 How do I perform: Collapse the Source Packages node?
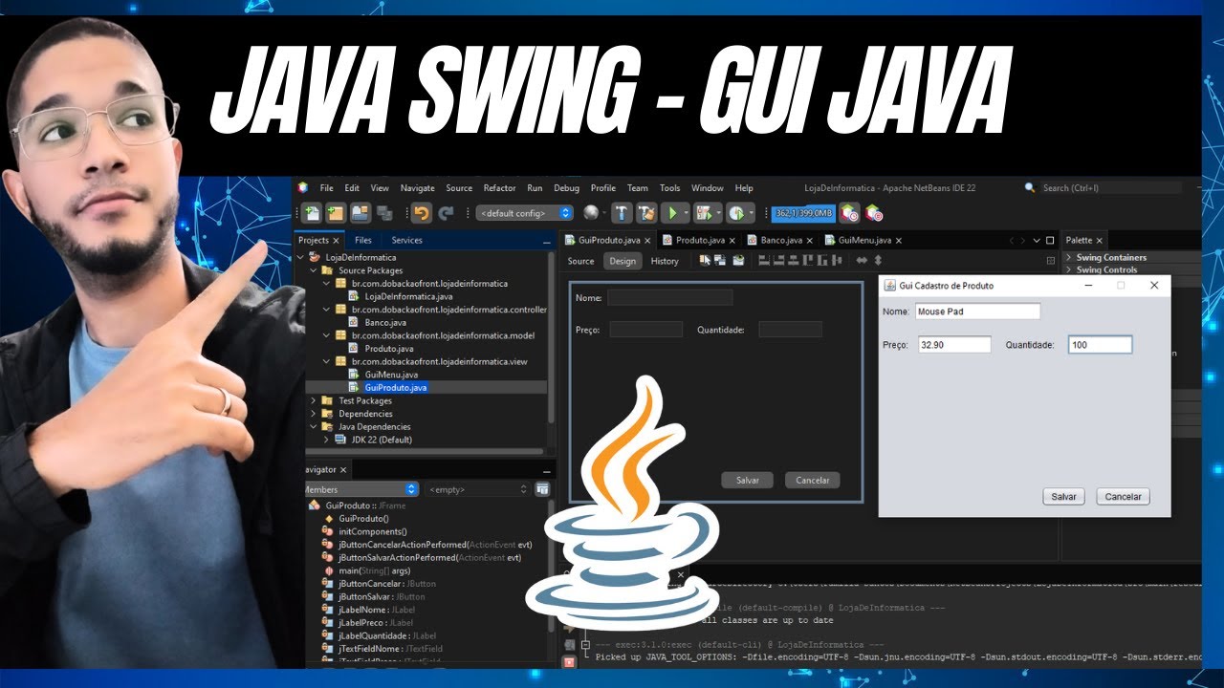pos(314,270)
